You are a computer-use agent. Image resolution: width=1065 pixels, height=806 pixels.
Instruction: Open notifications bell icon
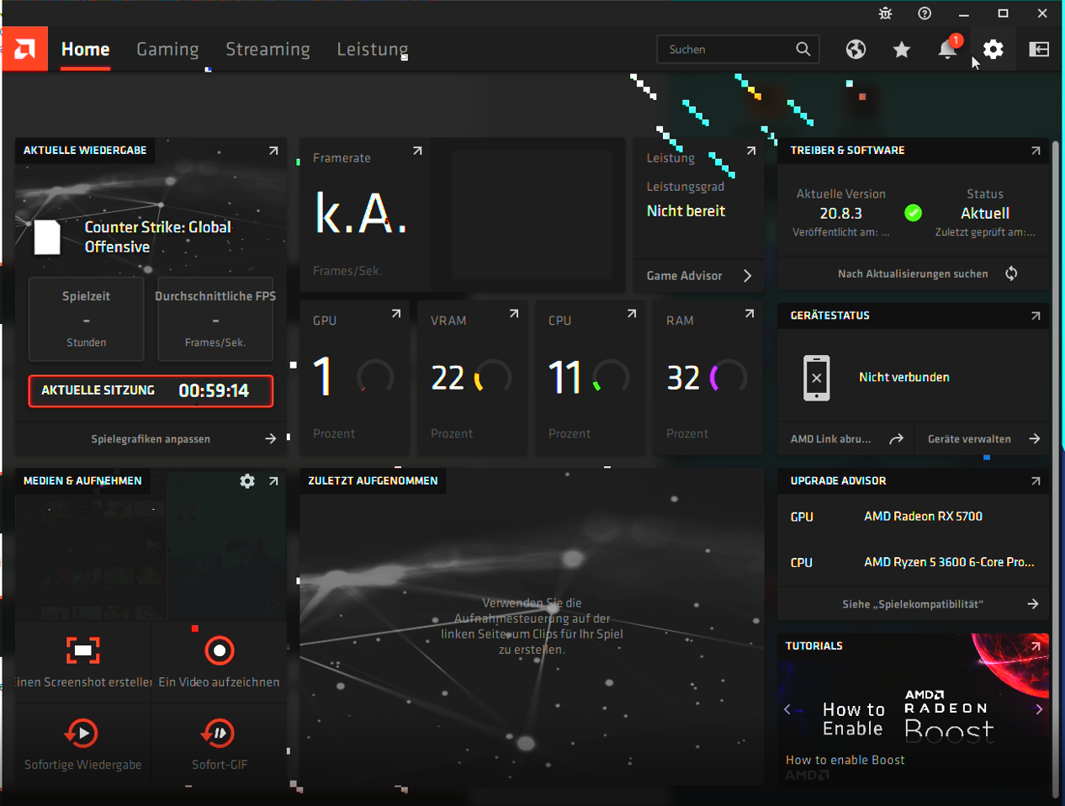pyautogui.click(x=947, y=49)
